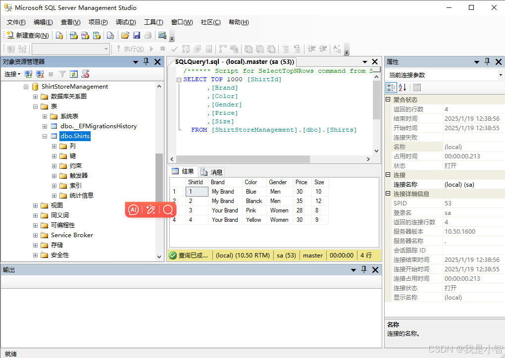The image size is (505, 358).
Task: Click Uncomment selected lines icon
Action: click(297, 49)
